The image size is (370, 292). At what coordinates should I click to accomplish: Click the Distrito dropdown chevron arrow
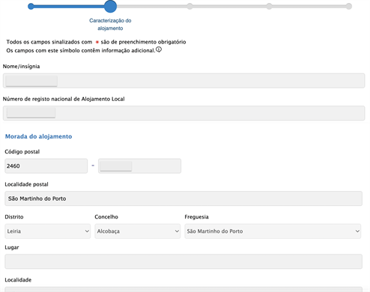tap(87, 231)
